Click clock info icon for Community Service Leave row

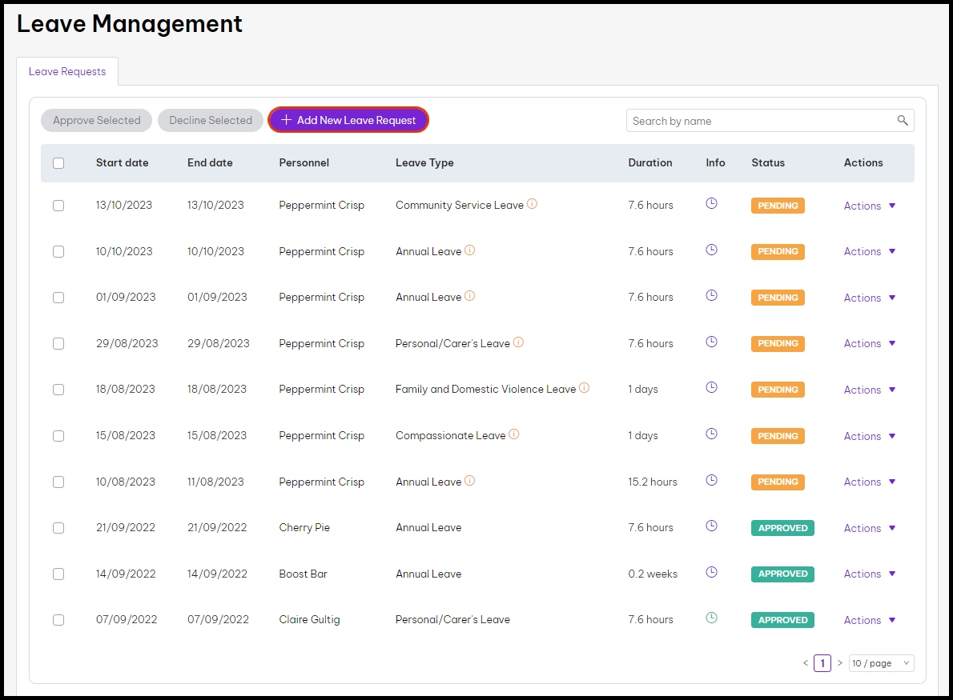click(x=711, y=204)
